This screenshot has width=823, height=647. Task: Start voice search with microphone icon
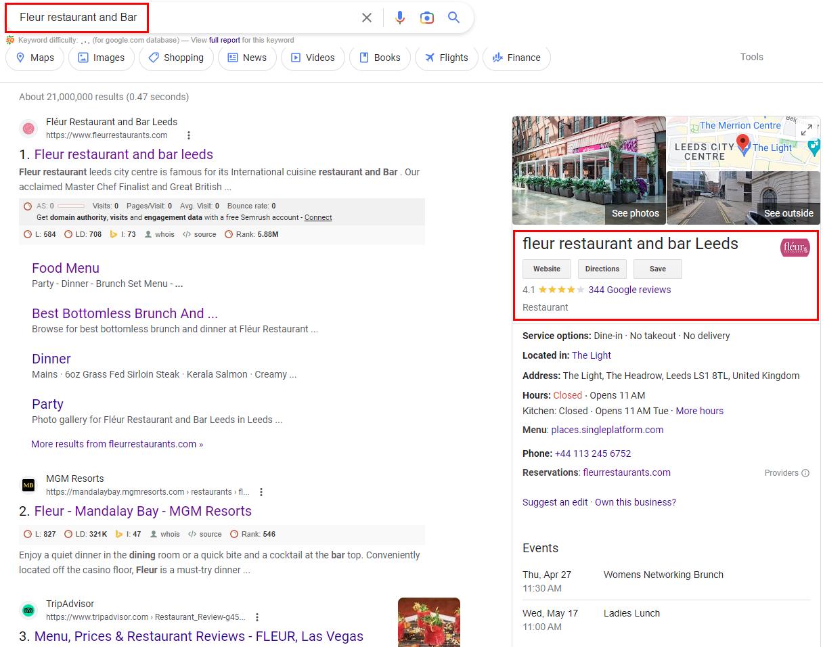coord(400,18)
